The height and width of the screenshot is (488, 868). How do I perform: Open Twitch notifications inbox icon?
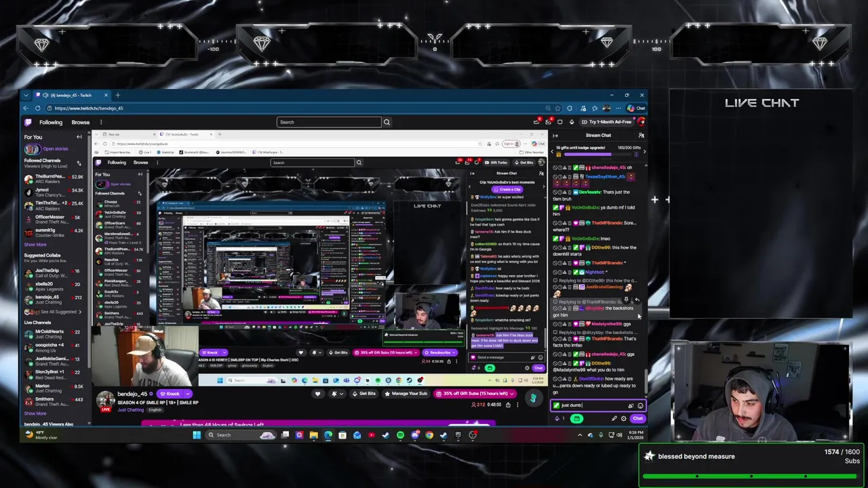pyautogui.click(x=548, y=122)
